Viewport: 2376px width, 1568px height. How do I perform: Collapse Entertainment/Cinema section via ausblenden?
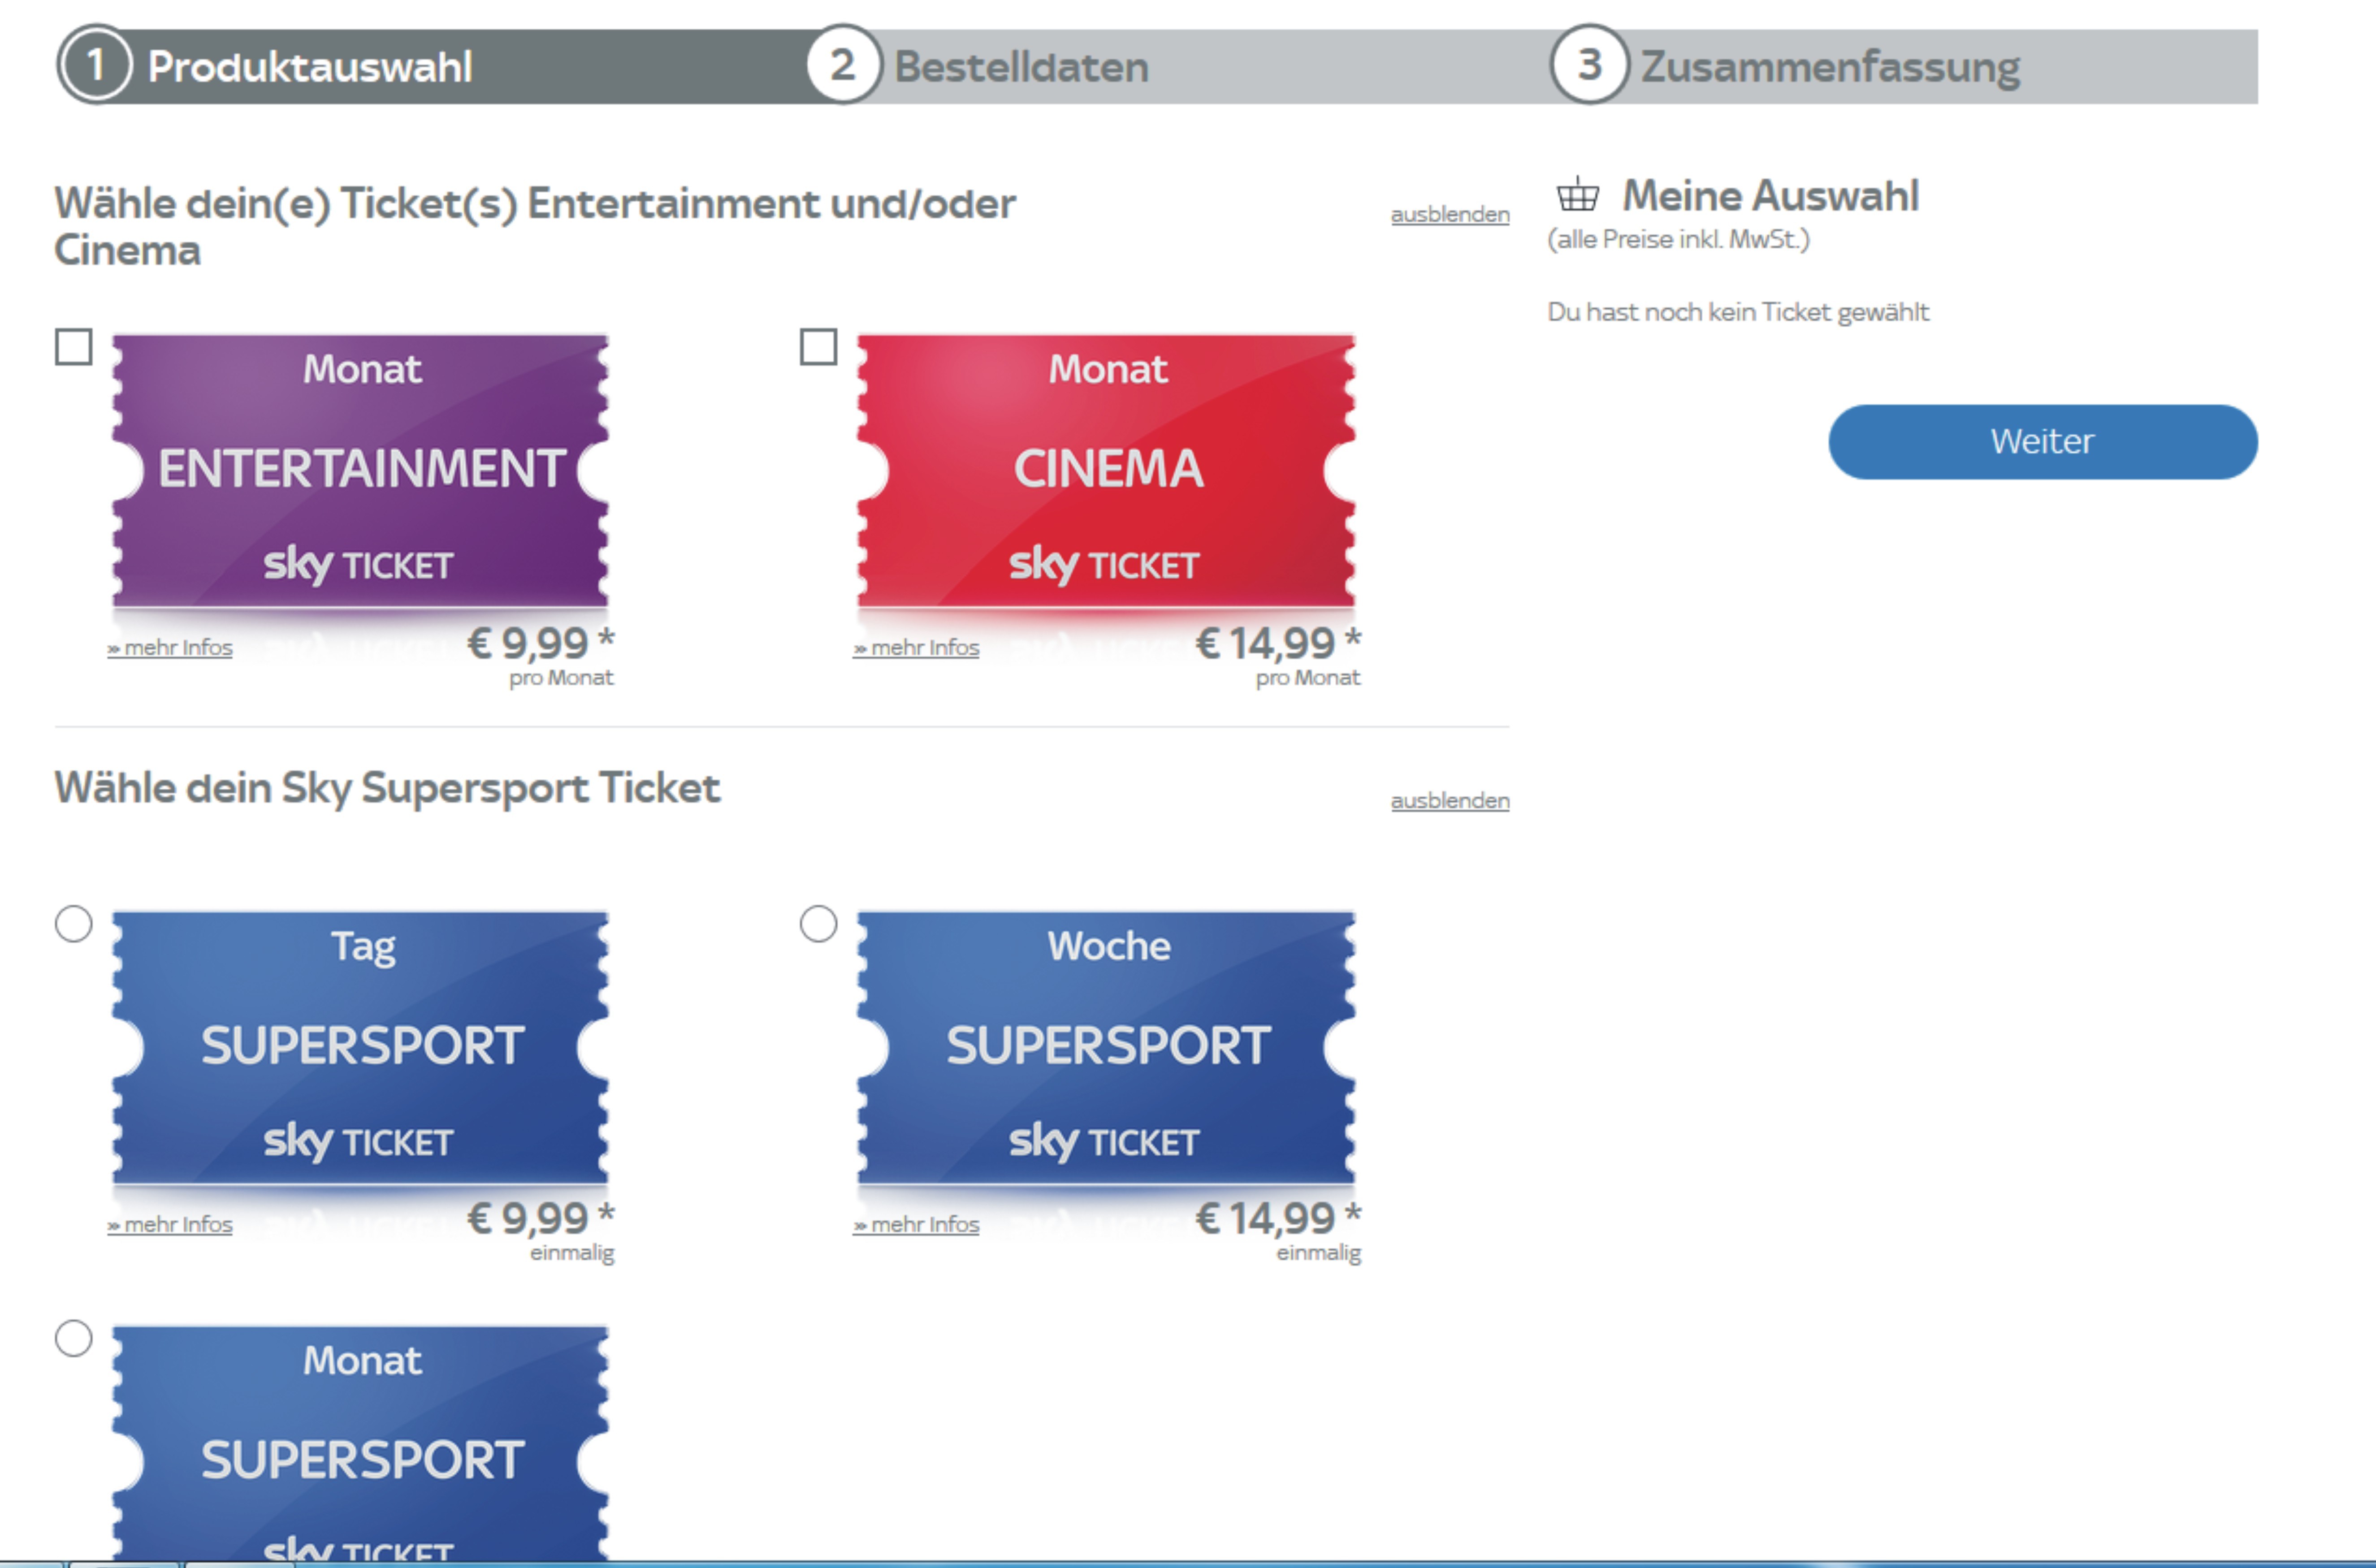pyautogui.click(x=1450, y=214)
